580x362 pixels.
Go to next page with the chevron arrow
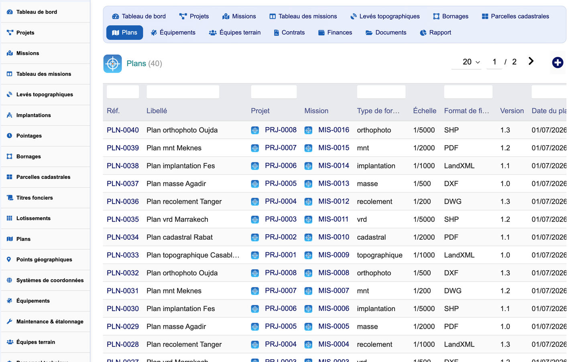coord(531,61)
